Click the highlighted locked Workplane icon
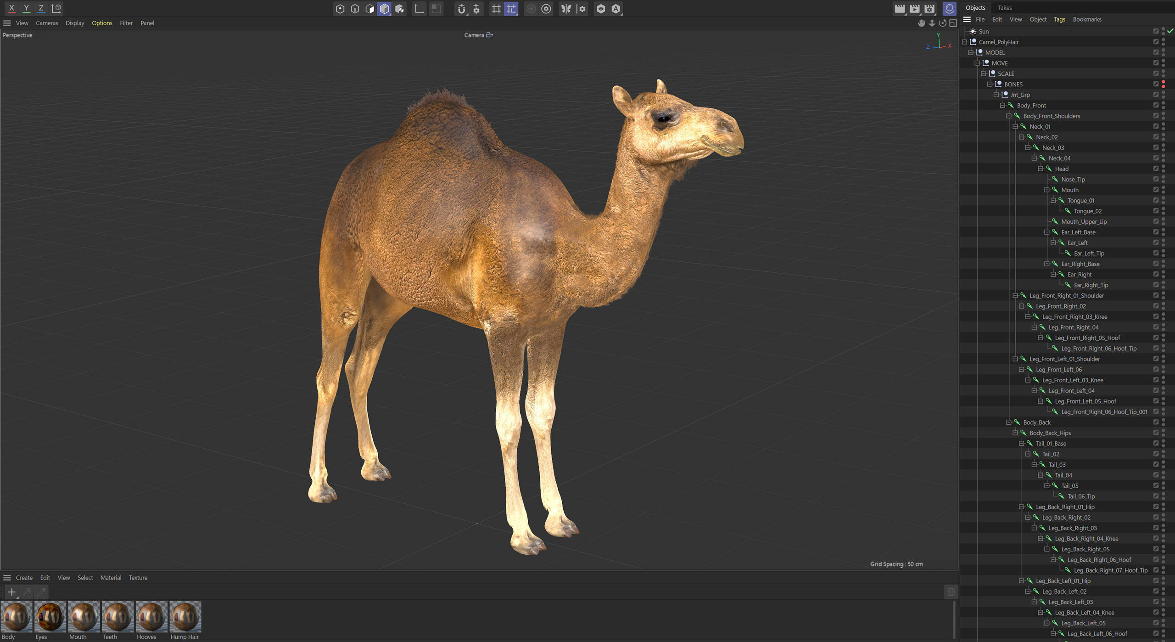Viewport: 1175px width, 642px height. (511, 9)
